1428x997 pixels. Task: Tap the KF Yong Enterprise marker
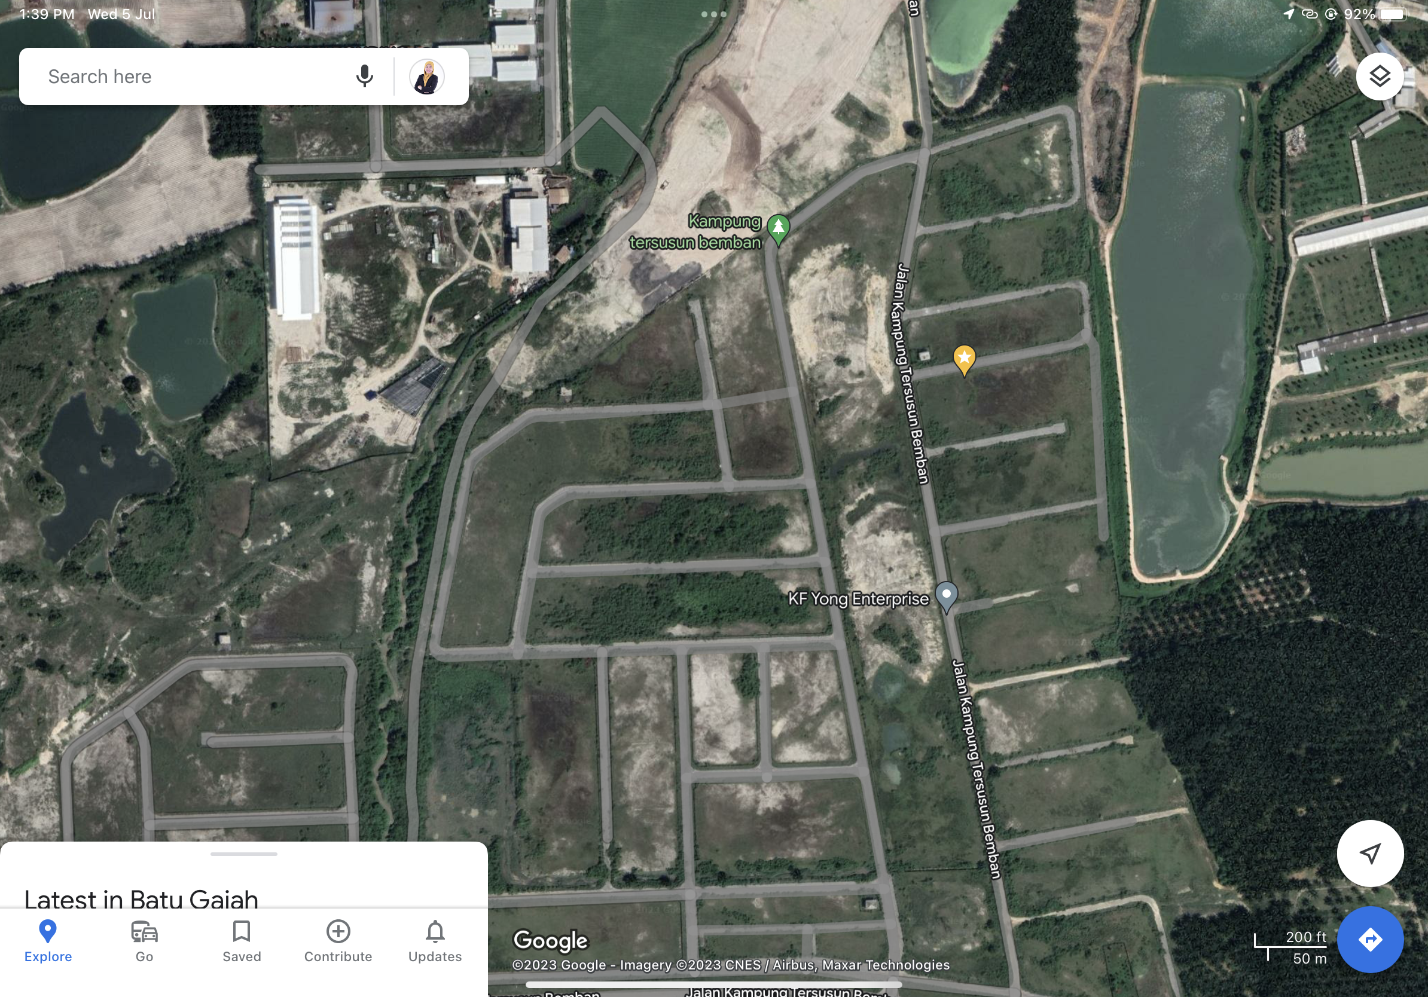946,597
